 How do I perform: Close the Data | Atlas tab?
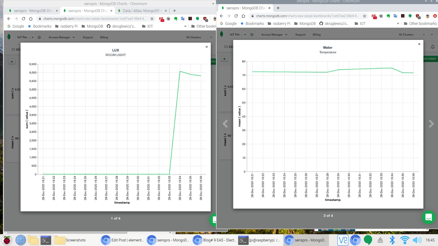tap(166, 11)
